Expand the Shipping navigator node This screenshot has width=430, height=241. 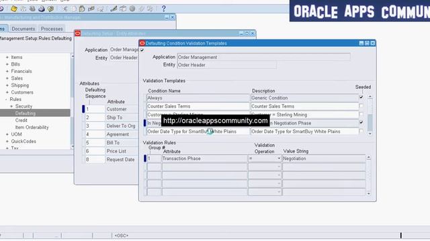click(x=7, y=85)
